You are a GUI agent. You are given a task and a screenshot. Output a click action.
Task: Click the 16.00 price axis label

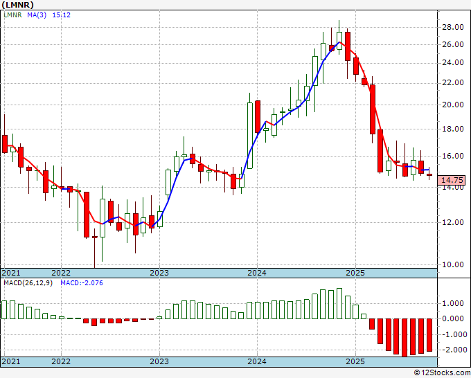(x=453, y=156)
